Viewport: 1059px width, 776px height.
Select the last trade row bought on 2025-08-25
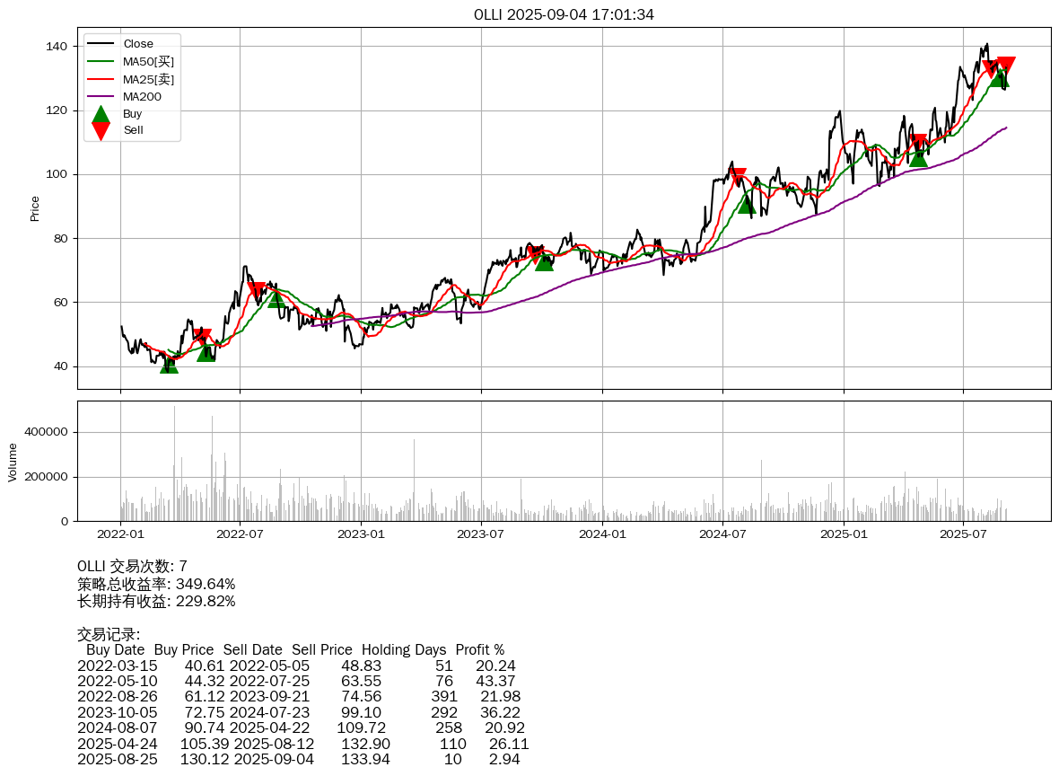point(298,759)
